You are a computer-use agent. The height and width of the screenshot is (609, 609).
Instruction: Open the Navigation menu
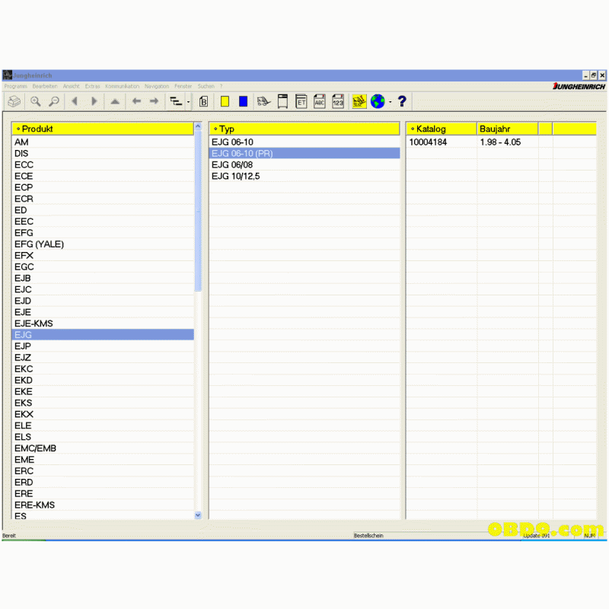click(157, 86)
